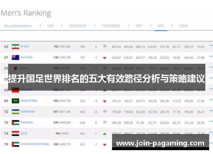This screenshot has width=213, height=154.
Task: Expand the IR Iran row details chevron
Action: [x=211, y=46]
